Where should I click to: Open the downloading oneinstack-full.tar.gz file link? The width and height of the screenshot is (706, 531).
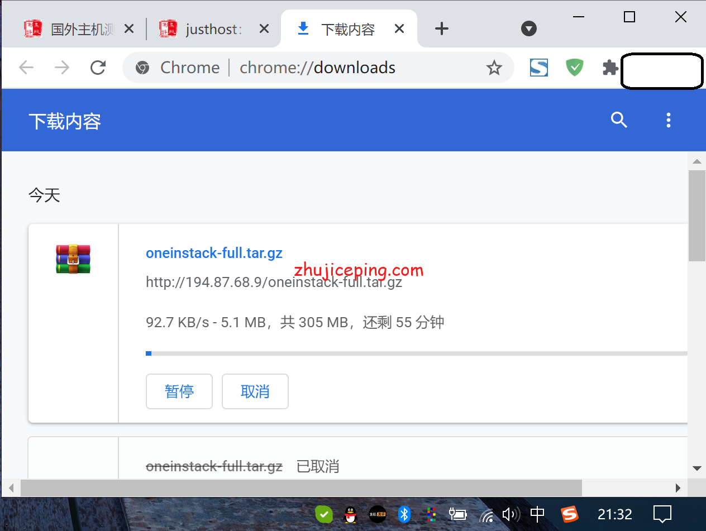click(x=214, y=253)
